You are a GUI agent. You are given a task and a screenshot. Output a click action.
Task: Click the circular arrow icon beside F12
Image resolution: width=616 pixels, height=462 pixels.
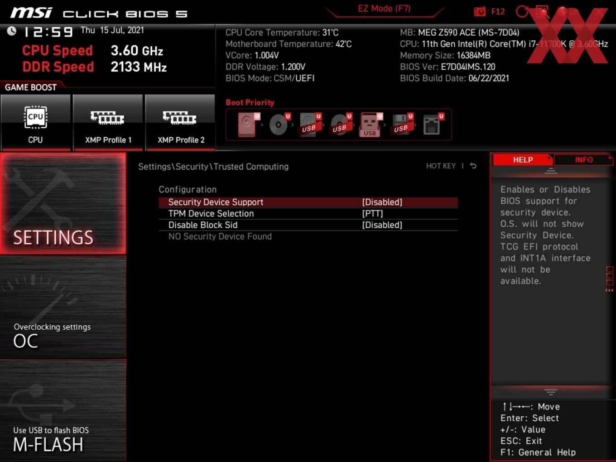point(522,12)
